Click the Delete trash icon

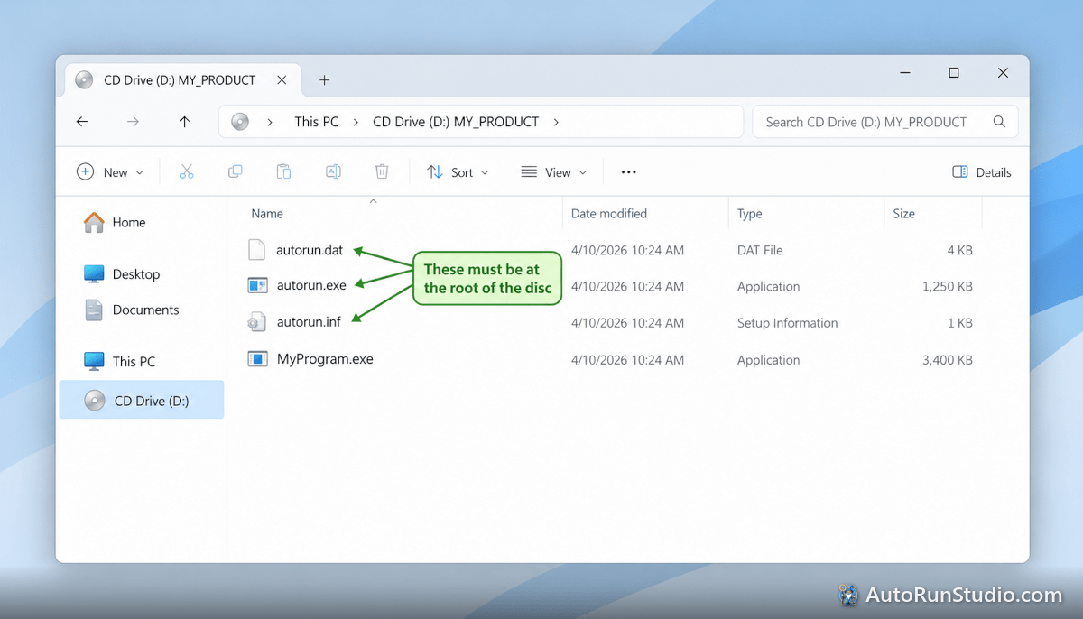pyautogui.click(x=382, y=171)
